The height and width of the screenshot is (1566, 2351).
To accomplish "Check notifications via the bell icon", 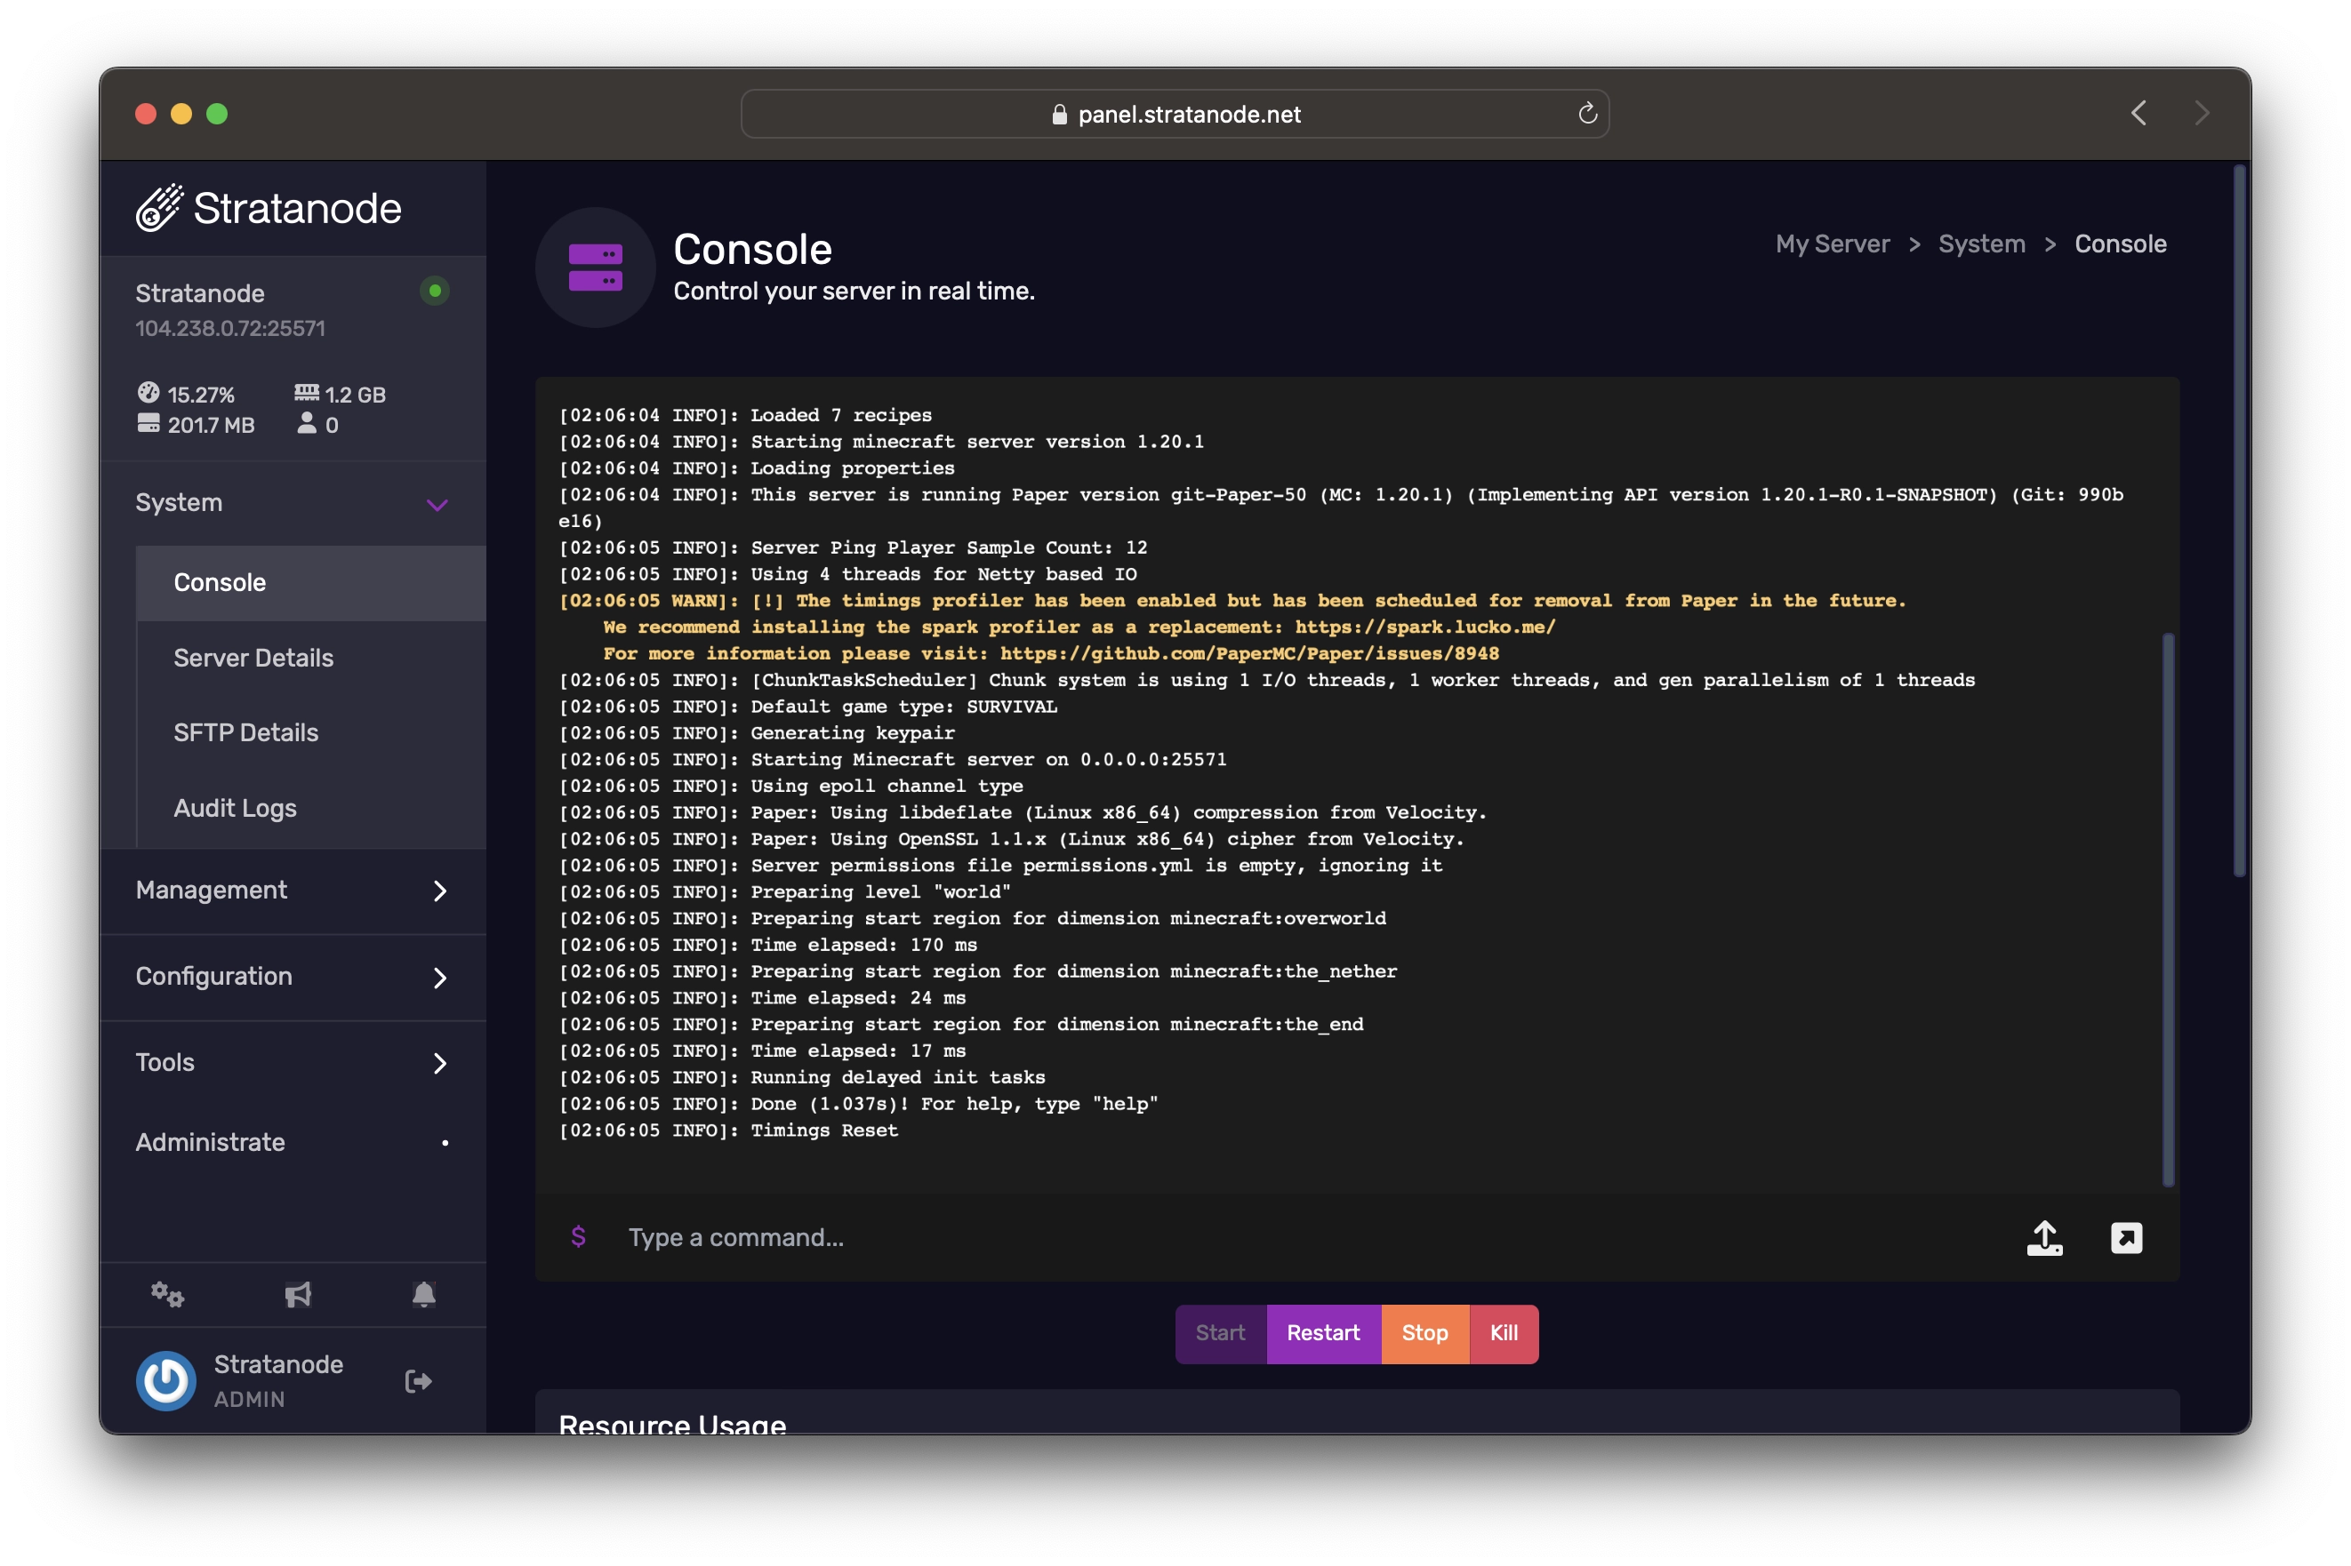I will [x=423, y=1294].
